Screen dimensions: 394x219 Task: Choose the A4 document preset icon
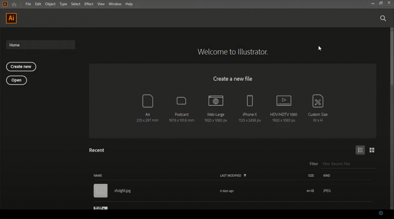coord(147,101)
